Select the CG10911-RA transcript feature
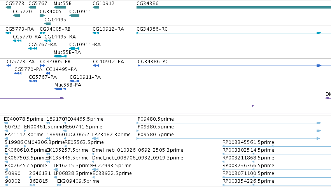Screen dimensions: 331x187 click(74, 48)
